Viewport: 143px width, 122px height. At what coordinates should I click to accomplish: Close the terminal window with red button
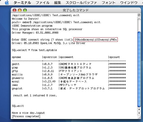(14, 10)
